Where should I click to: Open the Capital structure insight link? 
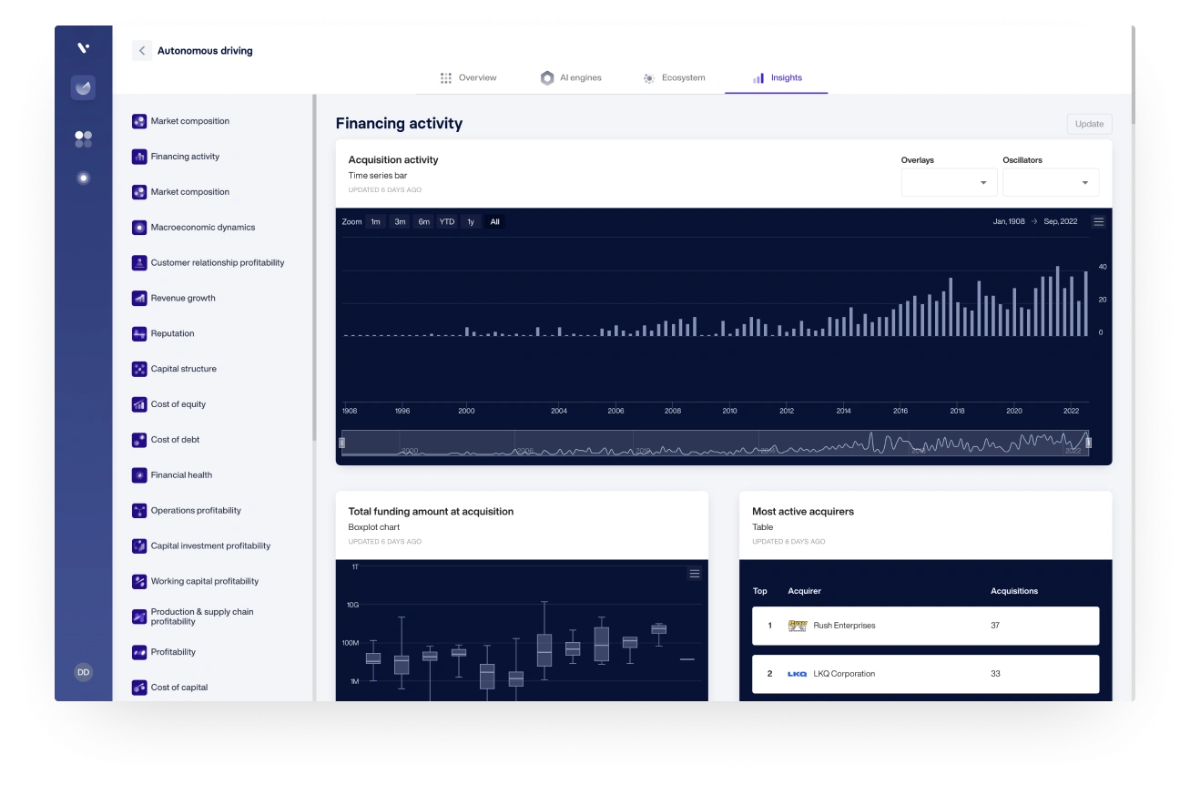(x=183, y=369)
